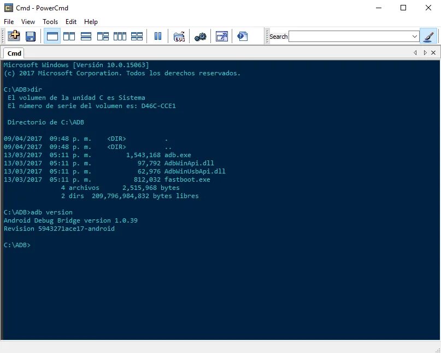
Task: Open the Edit menu
Action: click(71, 22)
